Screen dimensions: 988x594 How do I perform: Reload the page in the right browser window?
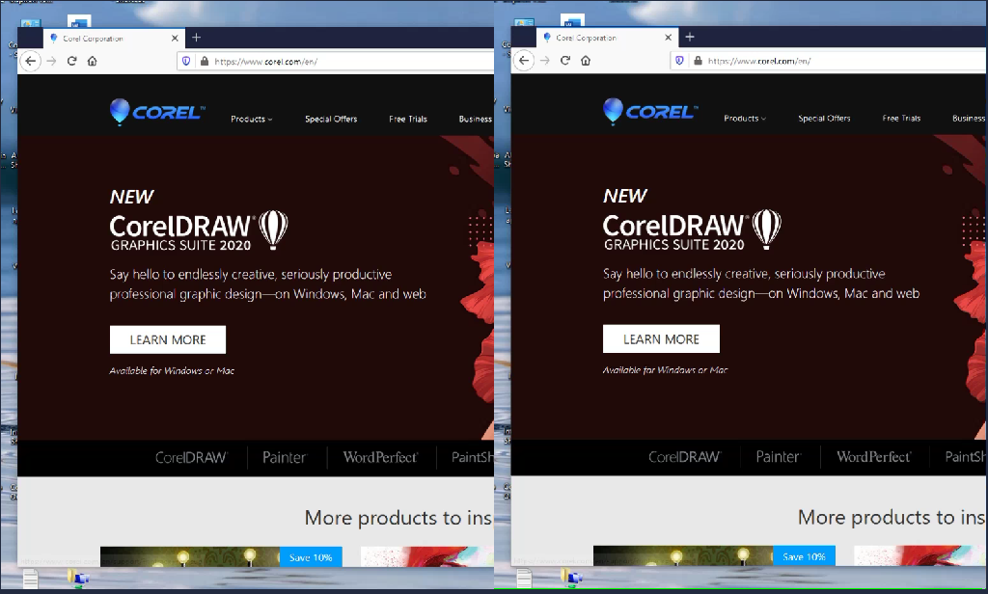(565, 61)
